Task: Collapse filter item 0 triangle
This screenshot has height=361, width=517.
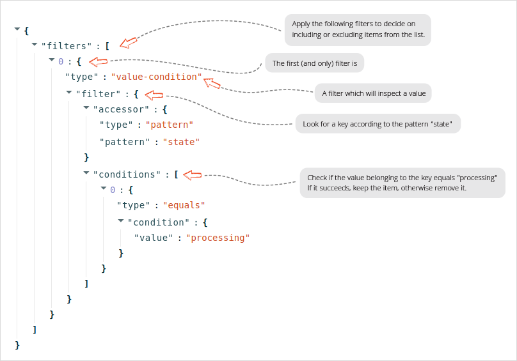Action: 52,59
